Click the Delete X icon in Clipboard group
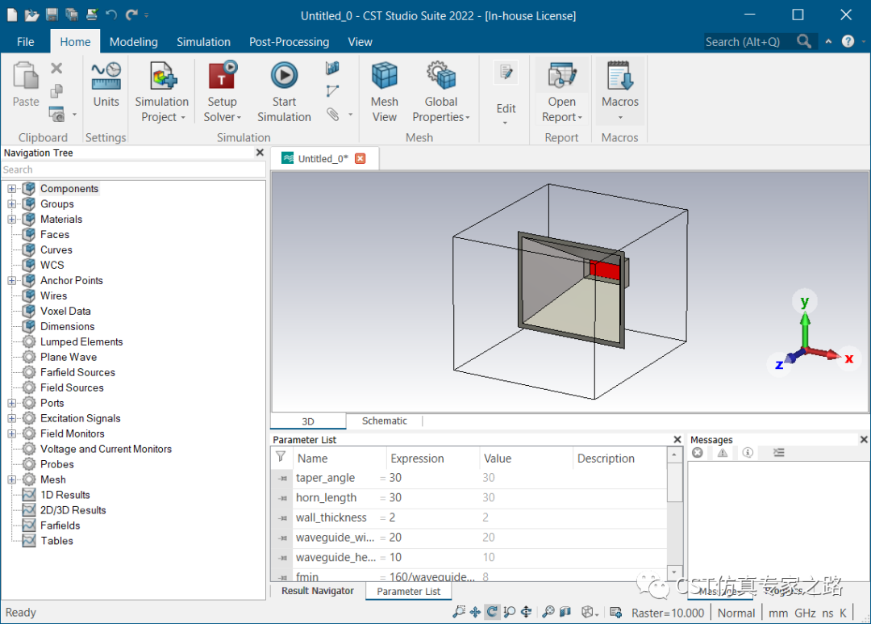This screenshot has height=624, width=871. 56,69
